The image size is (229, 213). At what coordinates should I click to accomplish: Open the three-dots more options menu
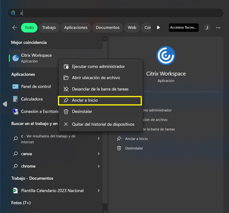click(x=218, y=27)
